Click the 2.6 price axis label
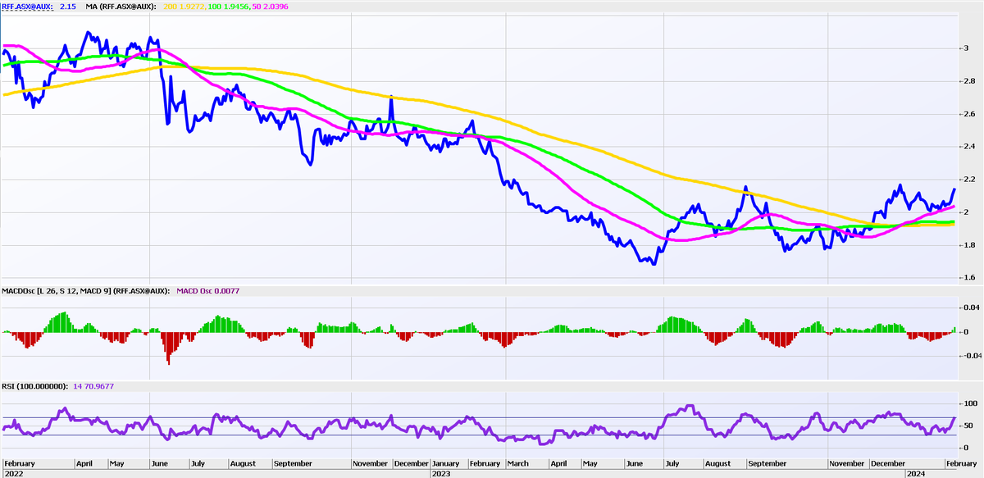984x478 pixels. tap(970, 114)
